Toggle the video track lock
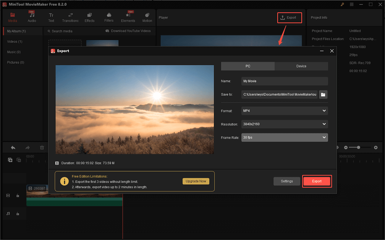 [18, 195]
